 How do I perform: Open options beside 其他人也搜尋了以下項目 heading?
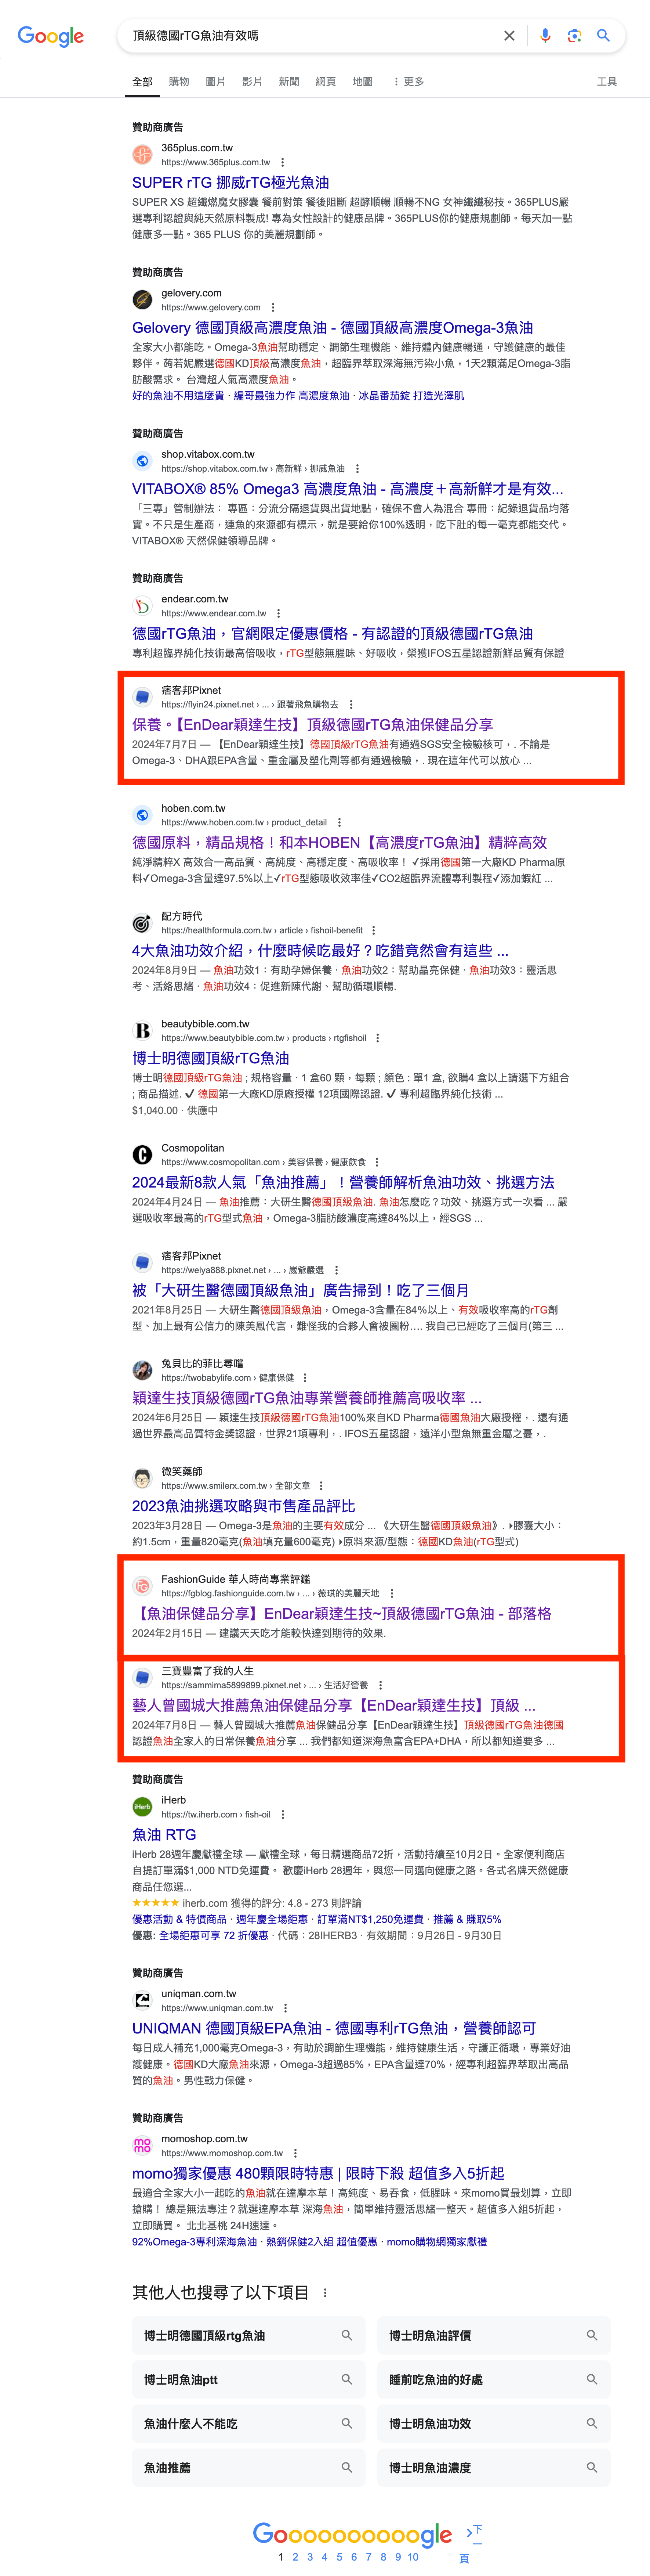pos(324,2292)
